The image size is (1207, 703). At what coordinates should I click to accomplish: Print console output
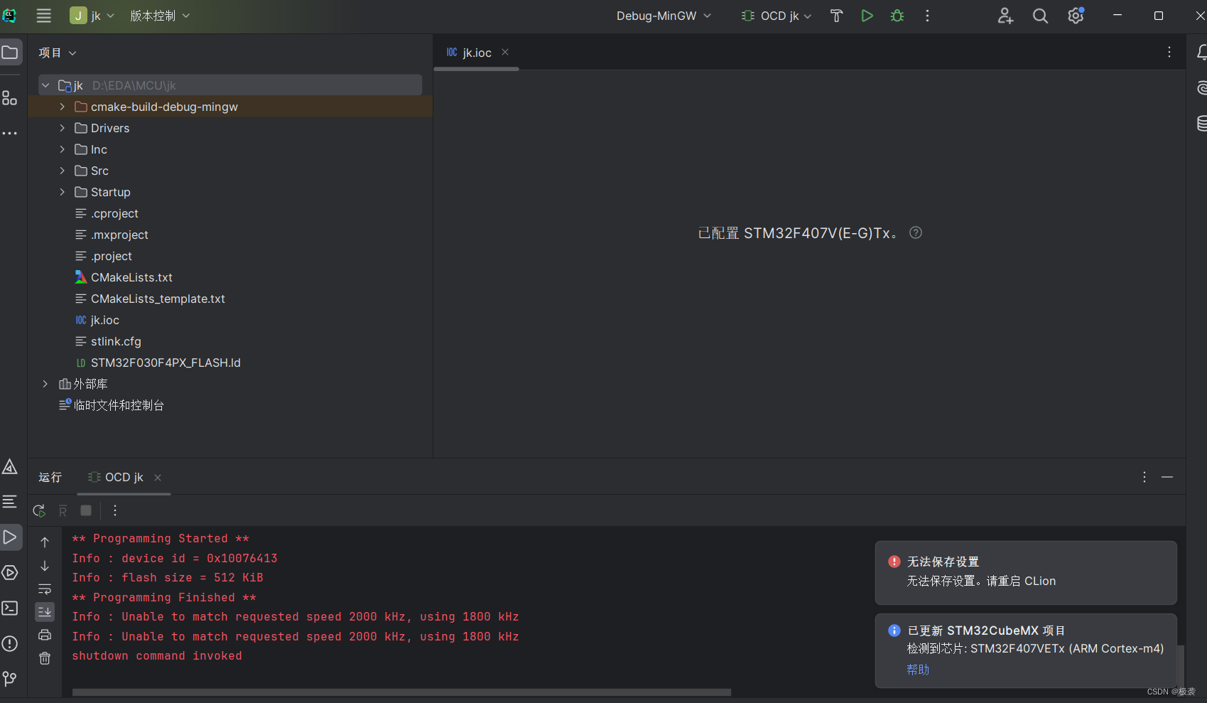pyautogui.click(x=45, y=635)
